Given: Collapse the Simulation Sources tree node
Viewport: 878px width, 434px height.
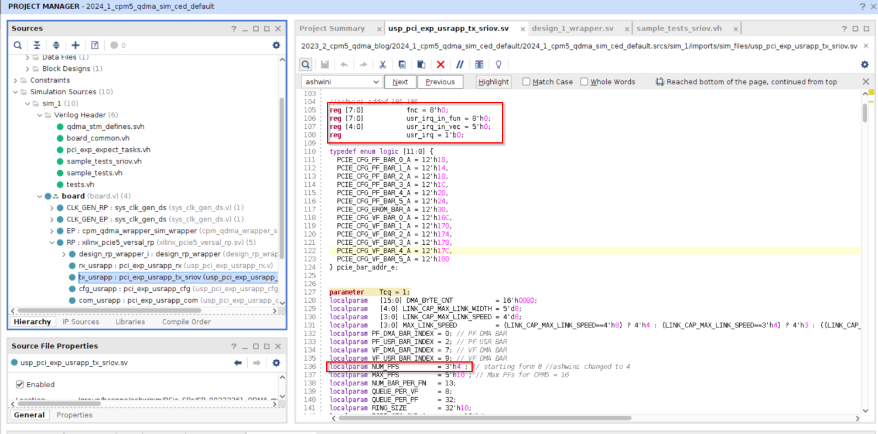Looking at the screenshot, I should [16, 91].
